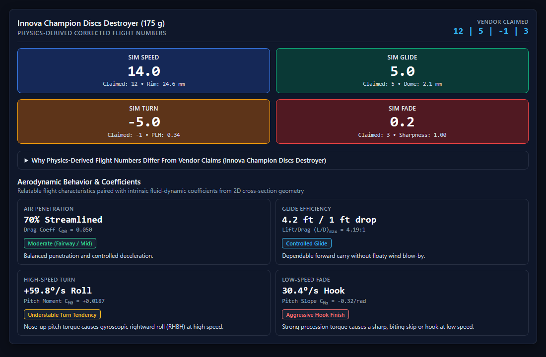
Task: Click the 'Aggressive Hook Finish' badge
Action: (315, 314)
